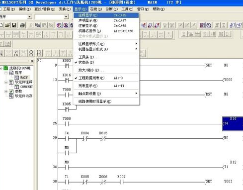Toggle 工程数据列表 project list display
Screen dimensions: 243x190
[x=106, y=78]
